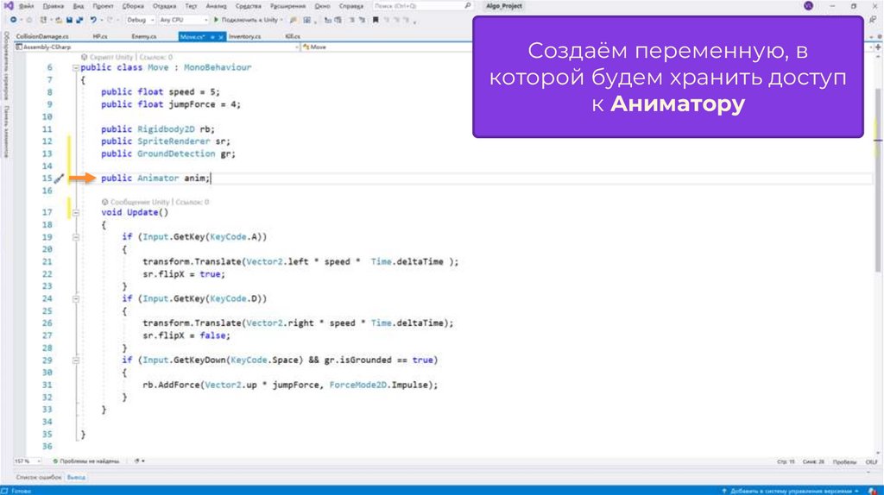Open the Анализ menu

[x=216, y=6]
